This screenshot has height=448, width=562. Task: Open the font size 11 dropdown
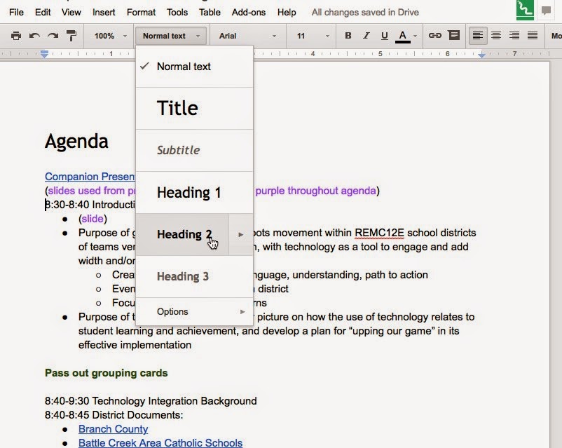[x=313, y=36]
